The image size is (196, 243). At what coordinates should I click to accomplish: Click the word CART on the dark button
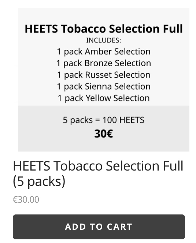point(120,227)
